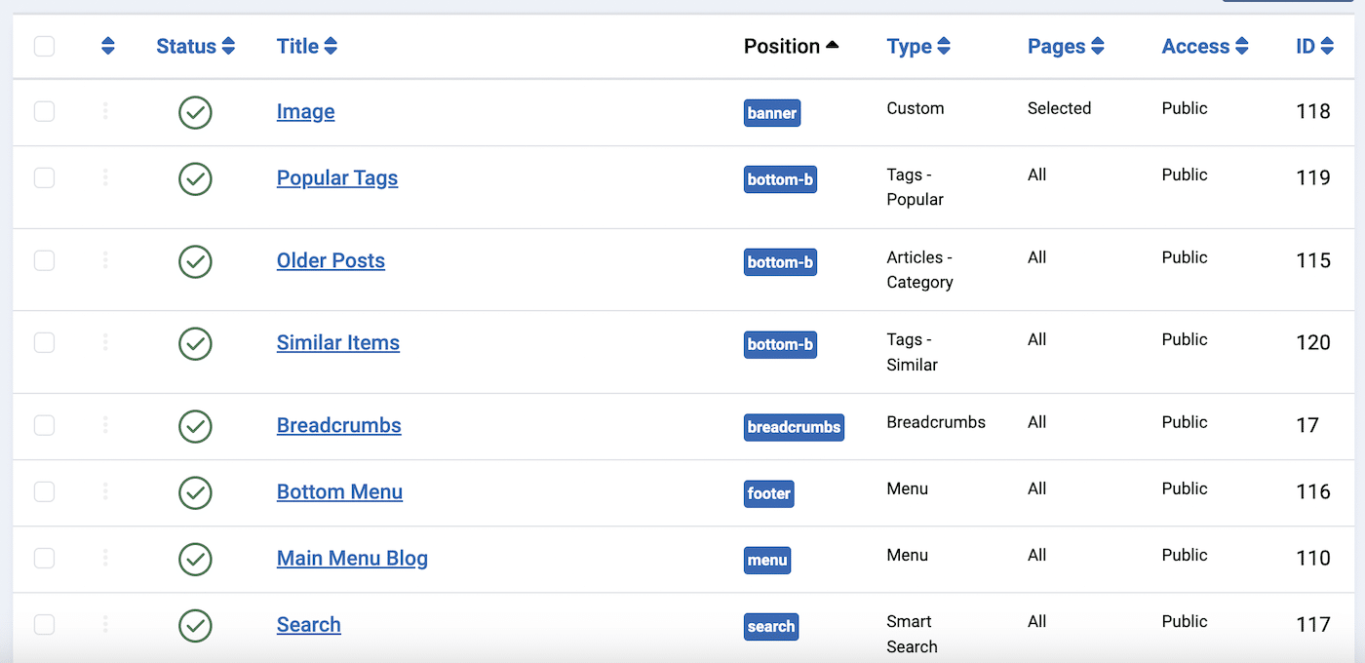1365x663 pixels.
Task: Click the status check icon for Breadcrumbs
Action: coord(195,426)
